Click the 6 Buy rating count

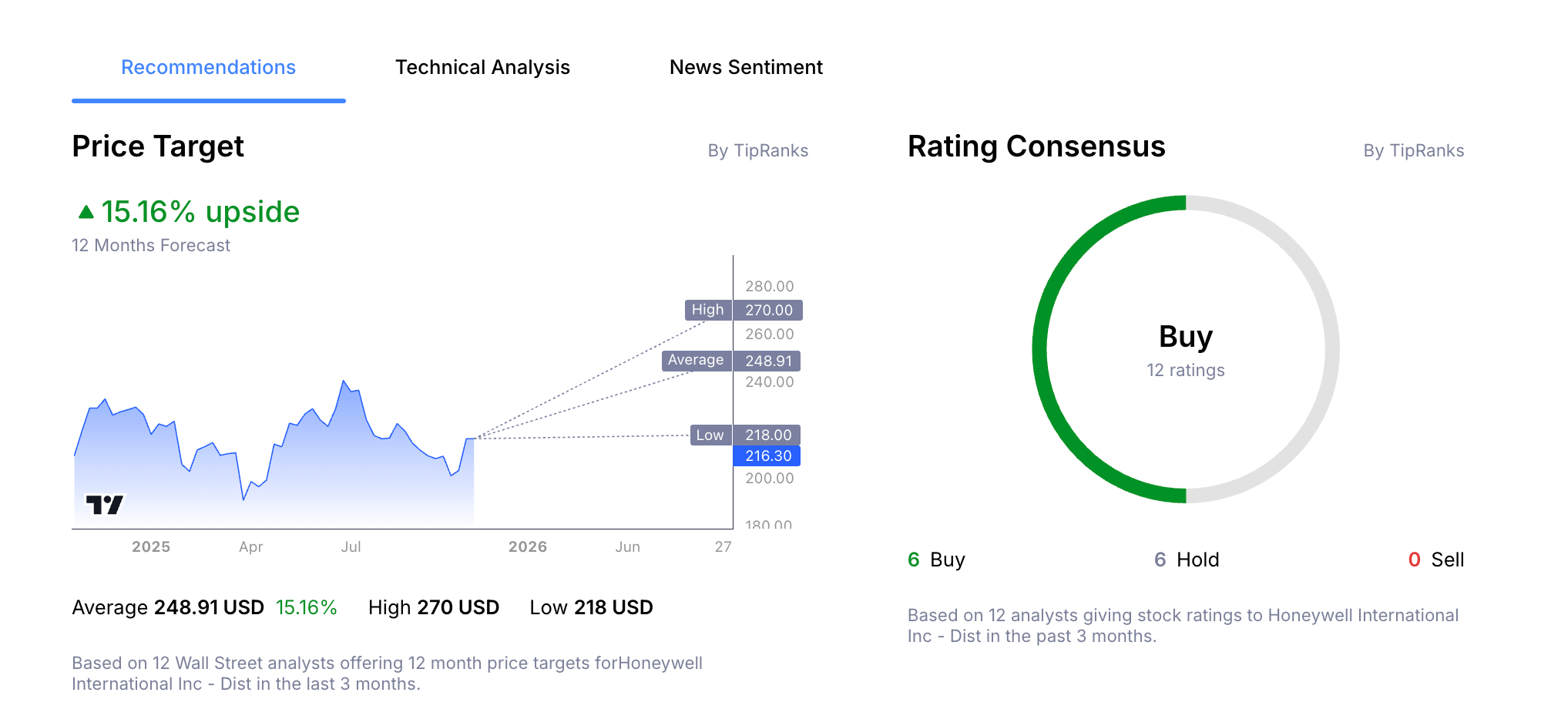pyautogui.click(x=936, y=560)
